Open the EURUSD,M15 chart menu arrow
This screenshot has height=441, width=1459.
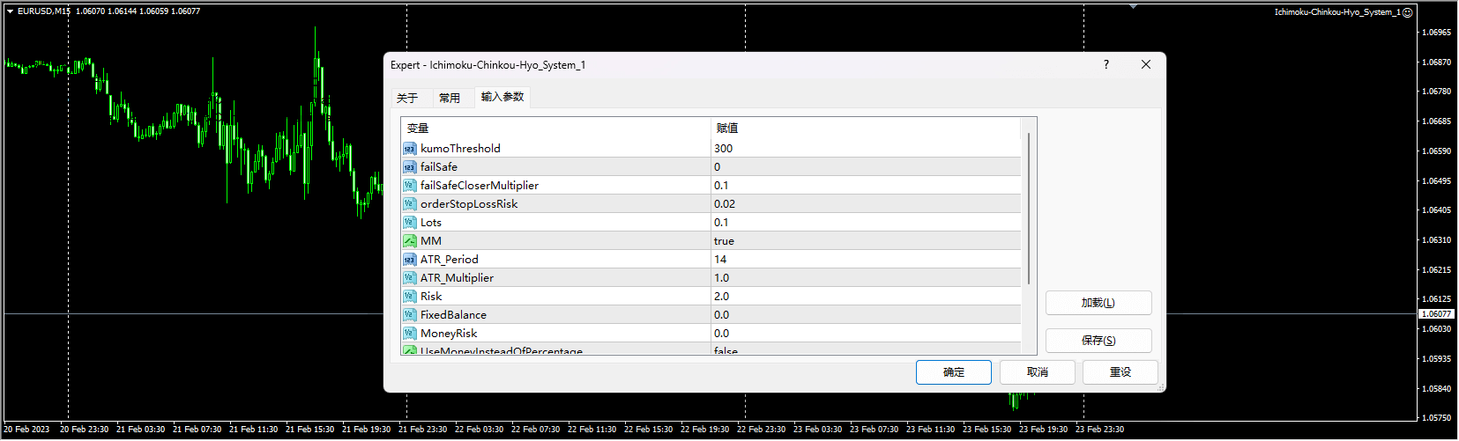(x=10, y=11)
